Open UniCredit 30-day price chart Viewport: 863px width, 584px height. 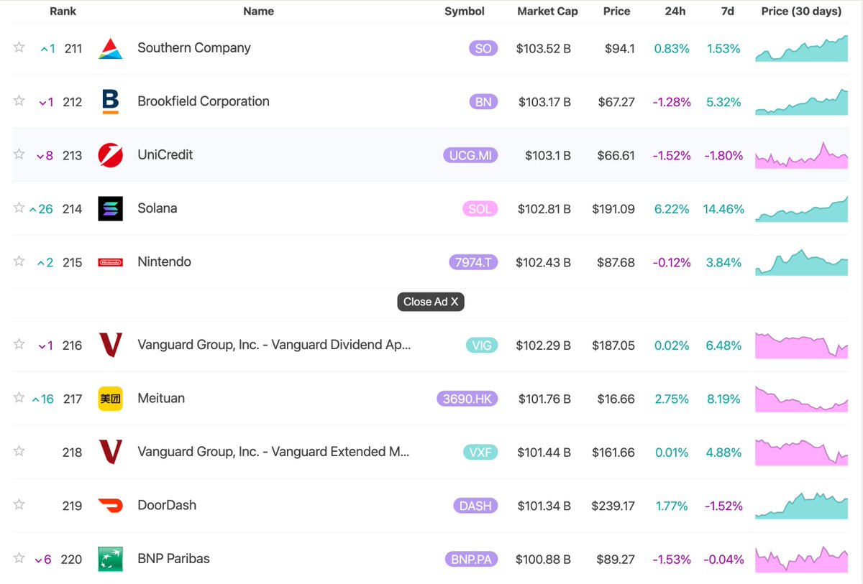[802, 155]
